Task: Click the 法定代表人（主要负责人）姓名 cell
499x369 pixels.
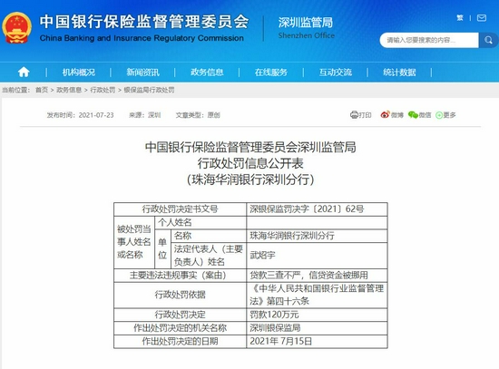Action: coord(209,256)
